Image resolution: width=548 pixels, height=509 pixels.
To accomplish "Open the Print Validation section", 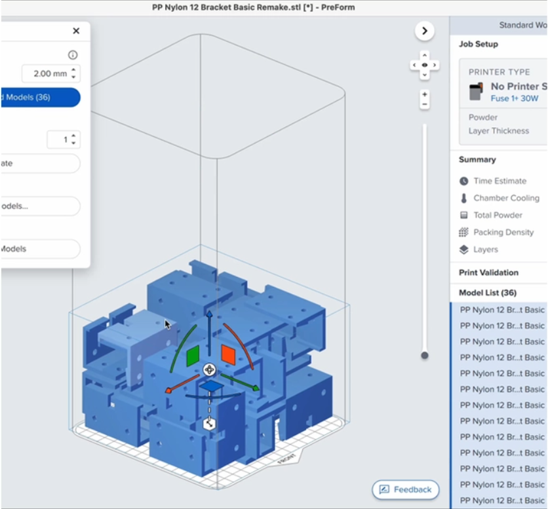I will [488, 273].
